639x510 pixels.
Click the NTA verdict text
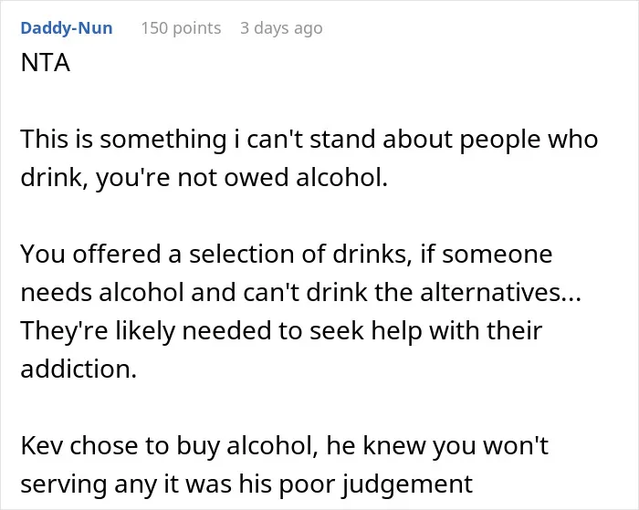click(46, 63)
